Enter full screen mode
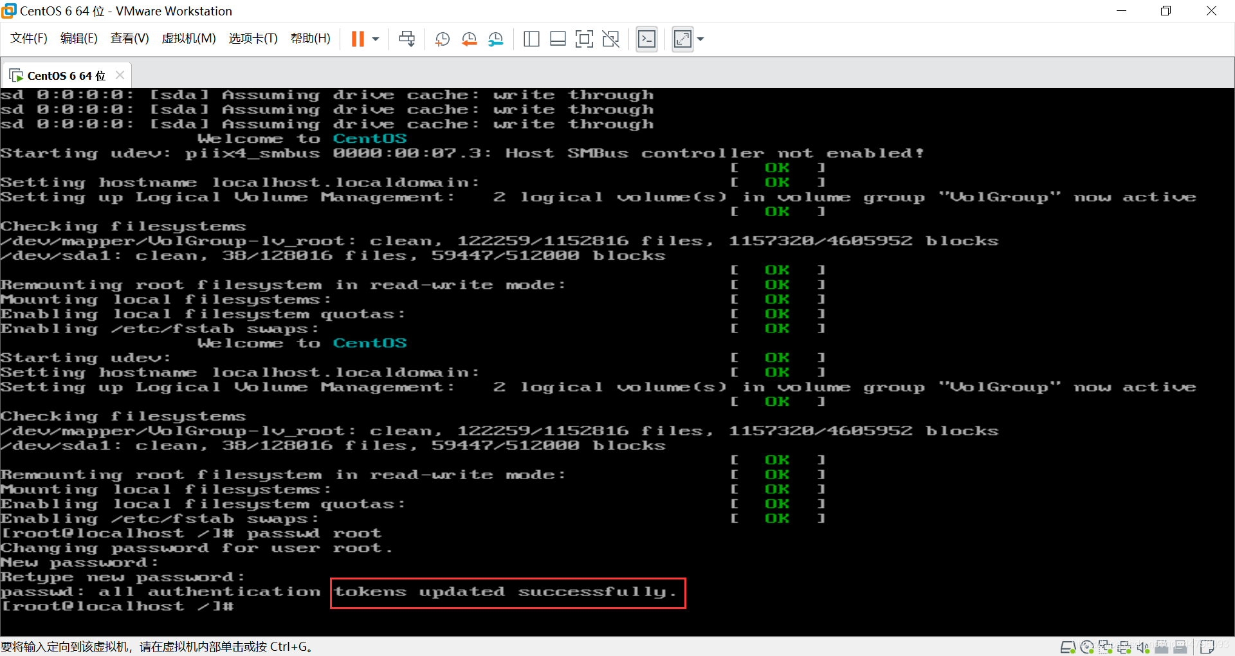 [584, 39]
